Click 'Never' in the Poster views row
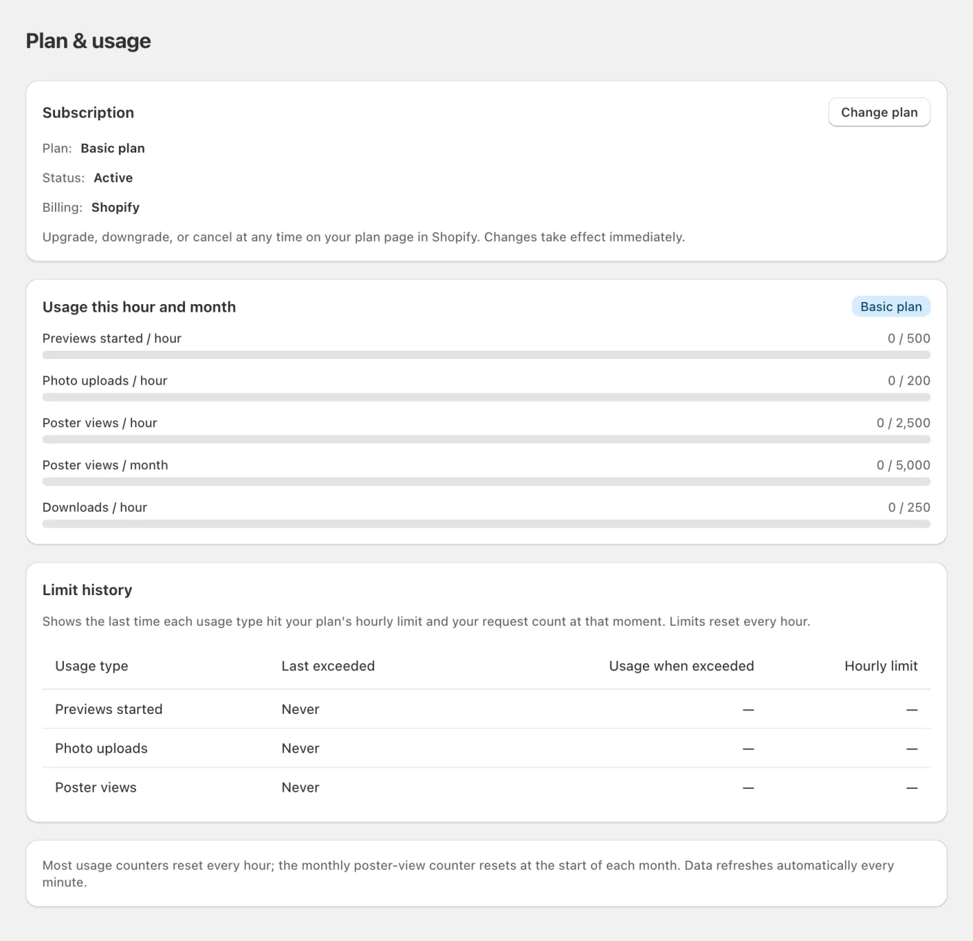The image size is (973, 941). click(x=300, y=788)
